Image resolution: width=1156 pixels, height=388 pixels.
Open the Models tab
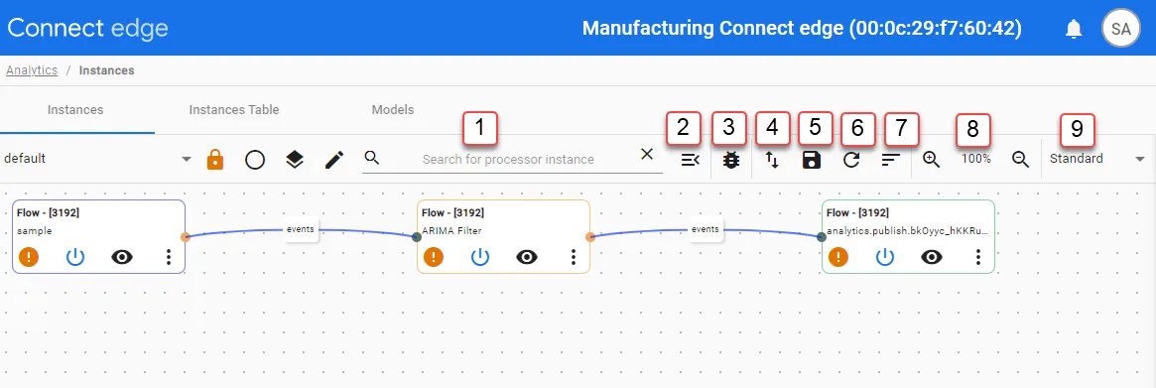(x=392, y=110)
